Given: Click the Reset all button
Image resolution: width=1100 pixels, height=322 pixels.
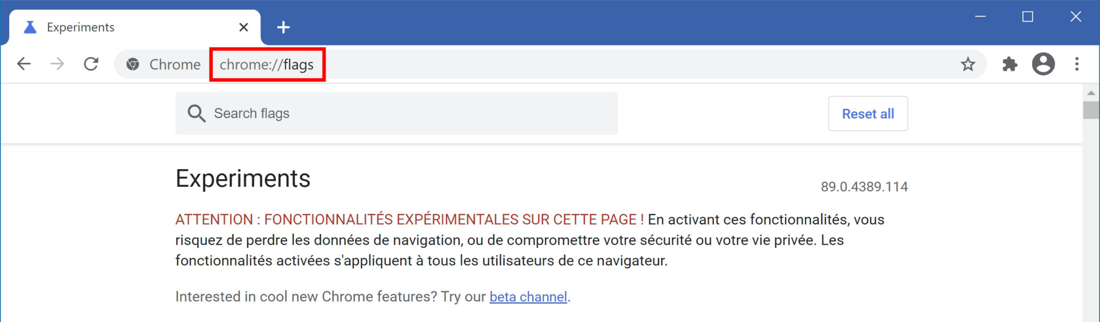Looking at the screenshot, I should tap(868, 113).
